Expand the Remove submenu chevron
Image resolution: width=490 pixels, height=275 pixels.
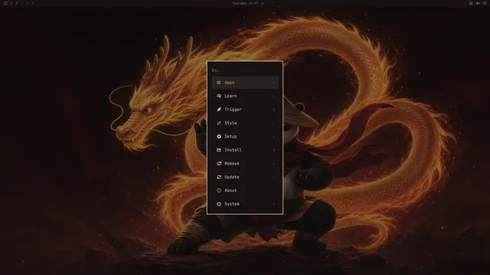pos(274,163)
